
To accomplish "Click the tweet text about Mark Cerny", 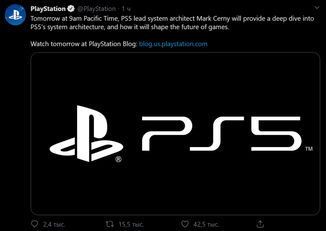I will [172, 23].
